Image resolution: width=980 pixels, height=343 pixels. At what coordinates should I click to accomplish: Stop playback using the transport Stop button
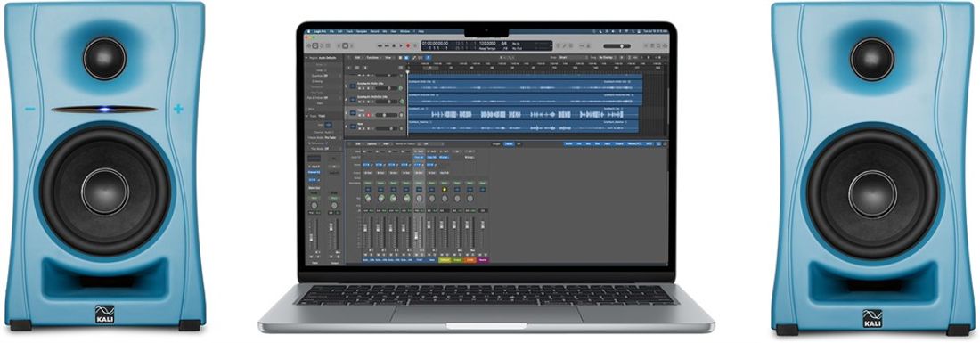tap(394, 45)
